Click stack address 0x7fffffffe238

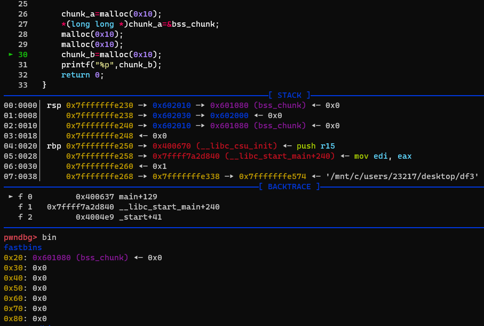tap(99, 115)
